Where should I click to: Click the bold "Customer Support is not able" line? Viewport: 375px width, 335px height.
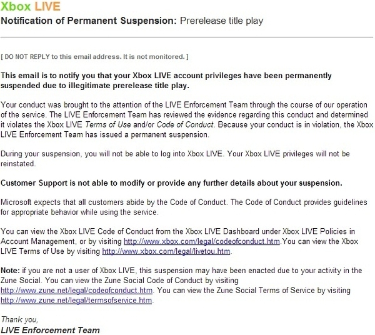(x=172, y=182)
